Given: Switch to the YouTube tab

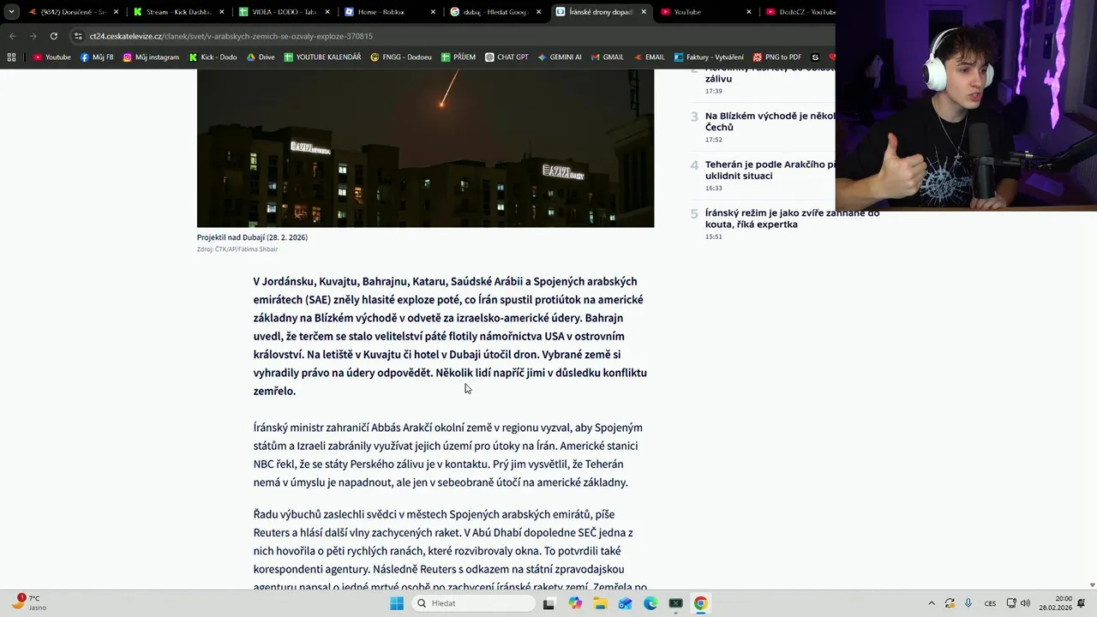Looking at the screenshot, I should (705, 12).
